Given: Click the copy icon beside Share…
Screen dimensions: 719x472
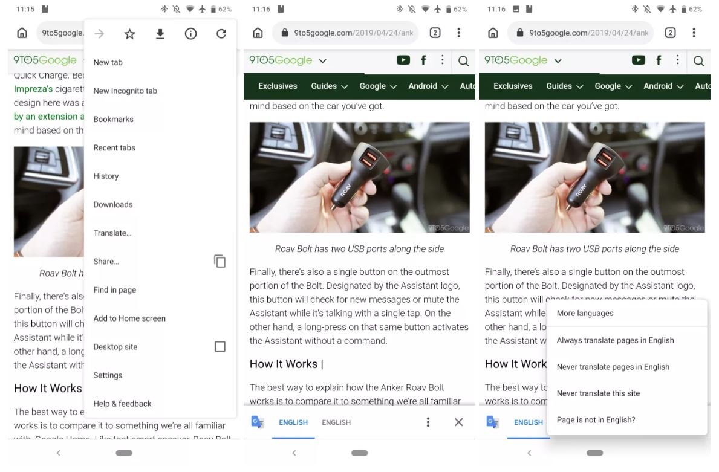Looking at the screenshot, I should coord(220,261).
